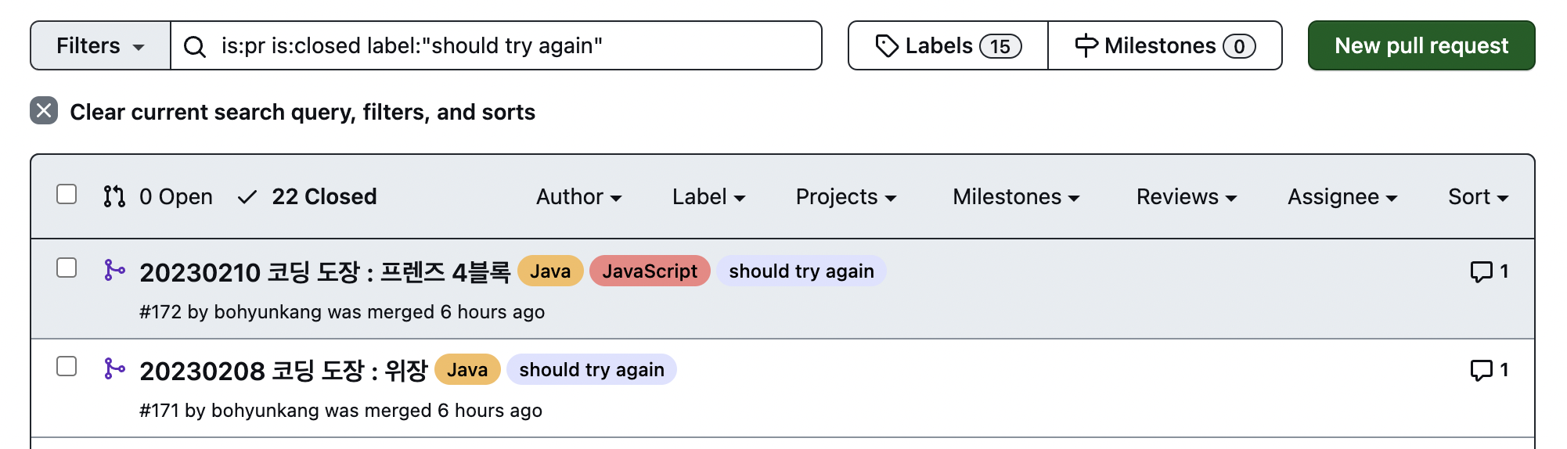
Task: Check the box for PR #172
Action: point(67,268)
